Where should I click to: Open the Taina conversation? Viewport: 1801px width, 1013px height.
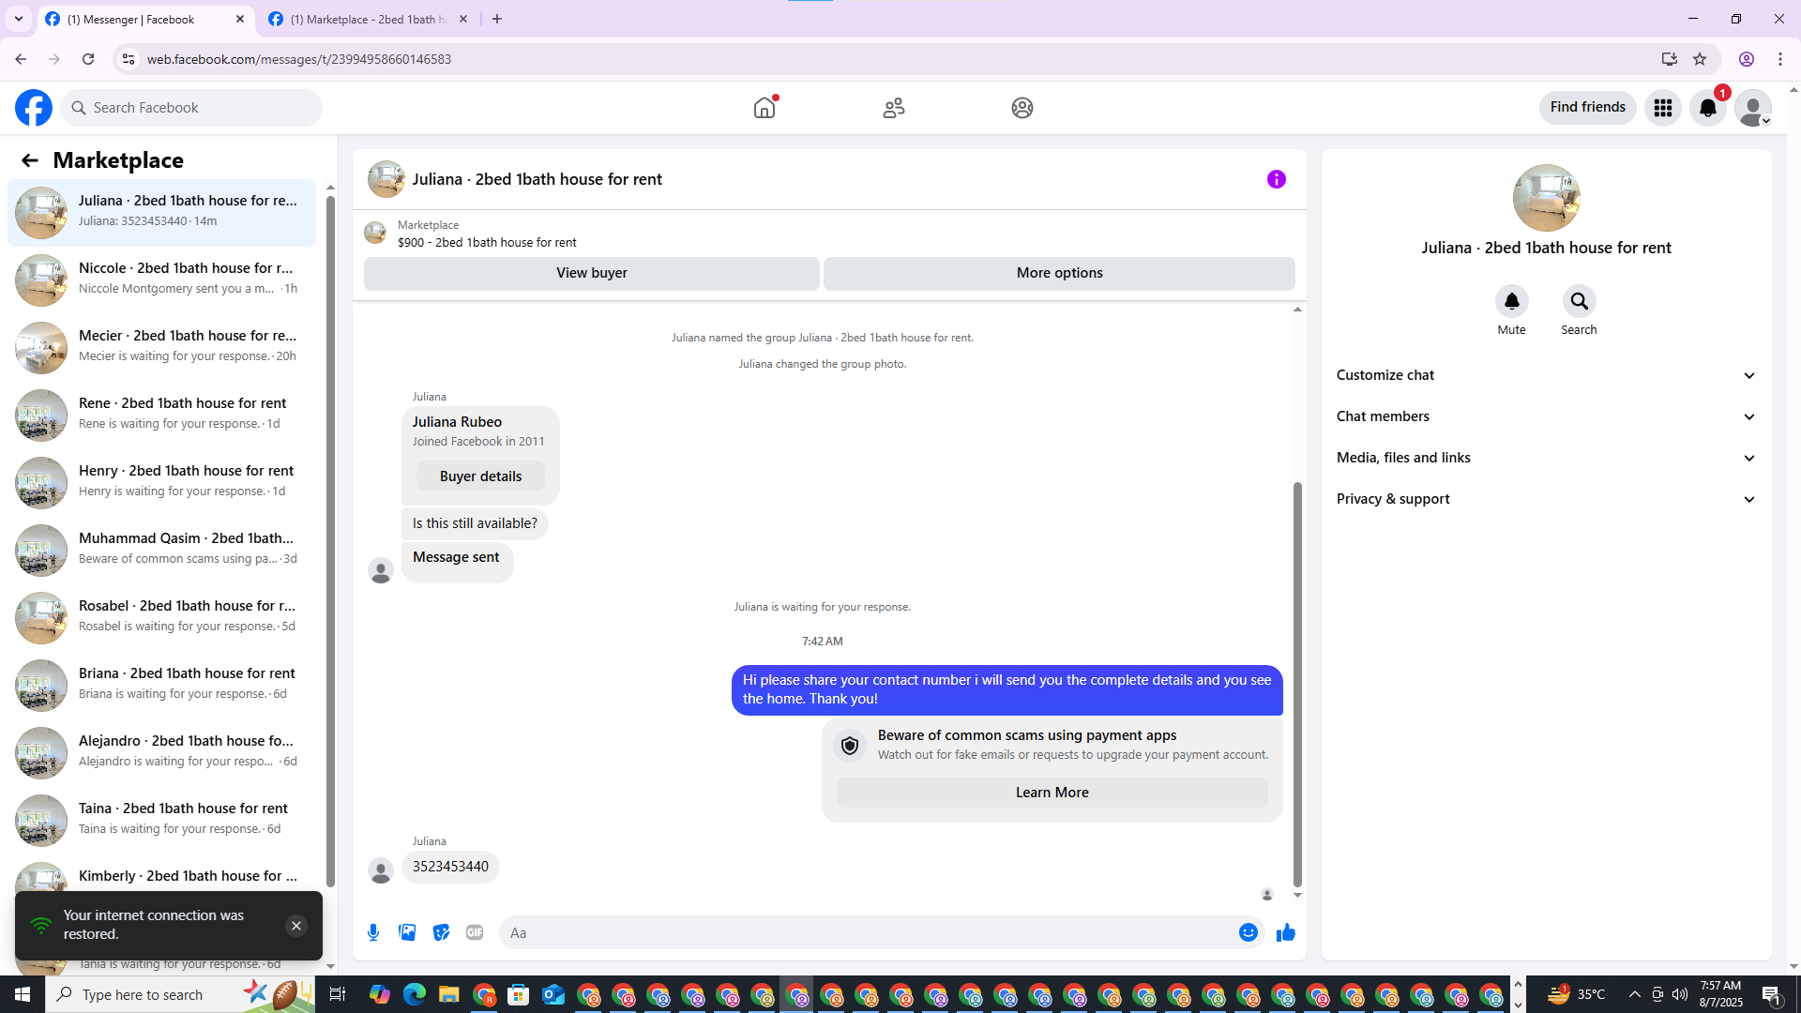click(x=161, y=821)
